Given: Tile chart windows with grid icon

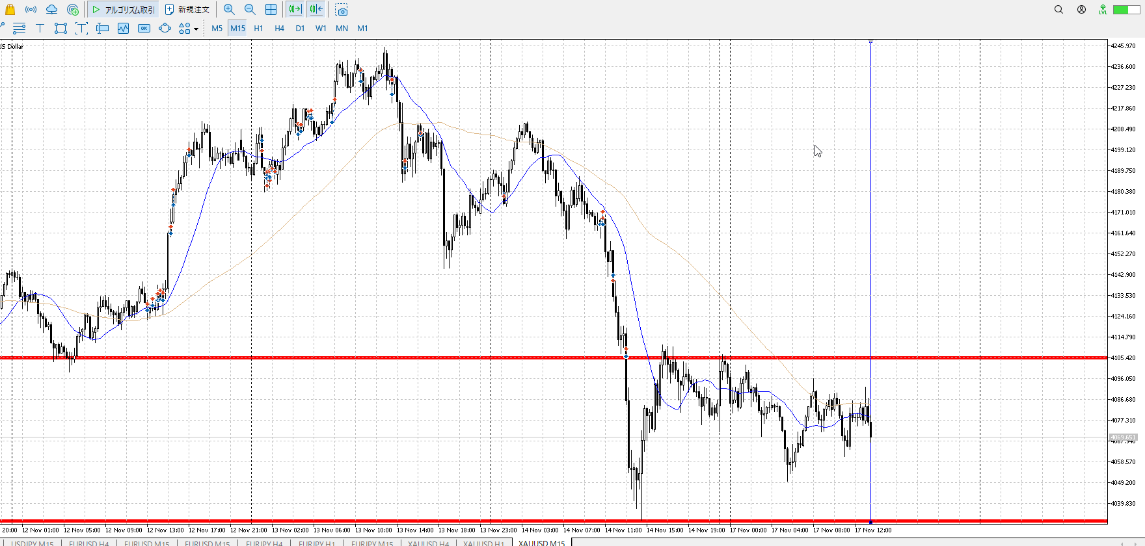Looking at the screenshot, I should point(271,10).
